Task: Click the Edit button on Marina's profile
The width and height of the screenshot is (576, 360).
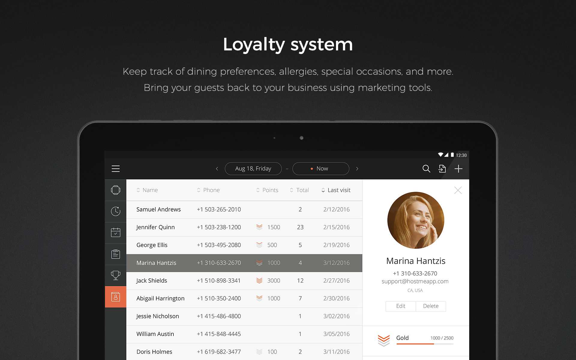Action: click(400, 306)
